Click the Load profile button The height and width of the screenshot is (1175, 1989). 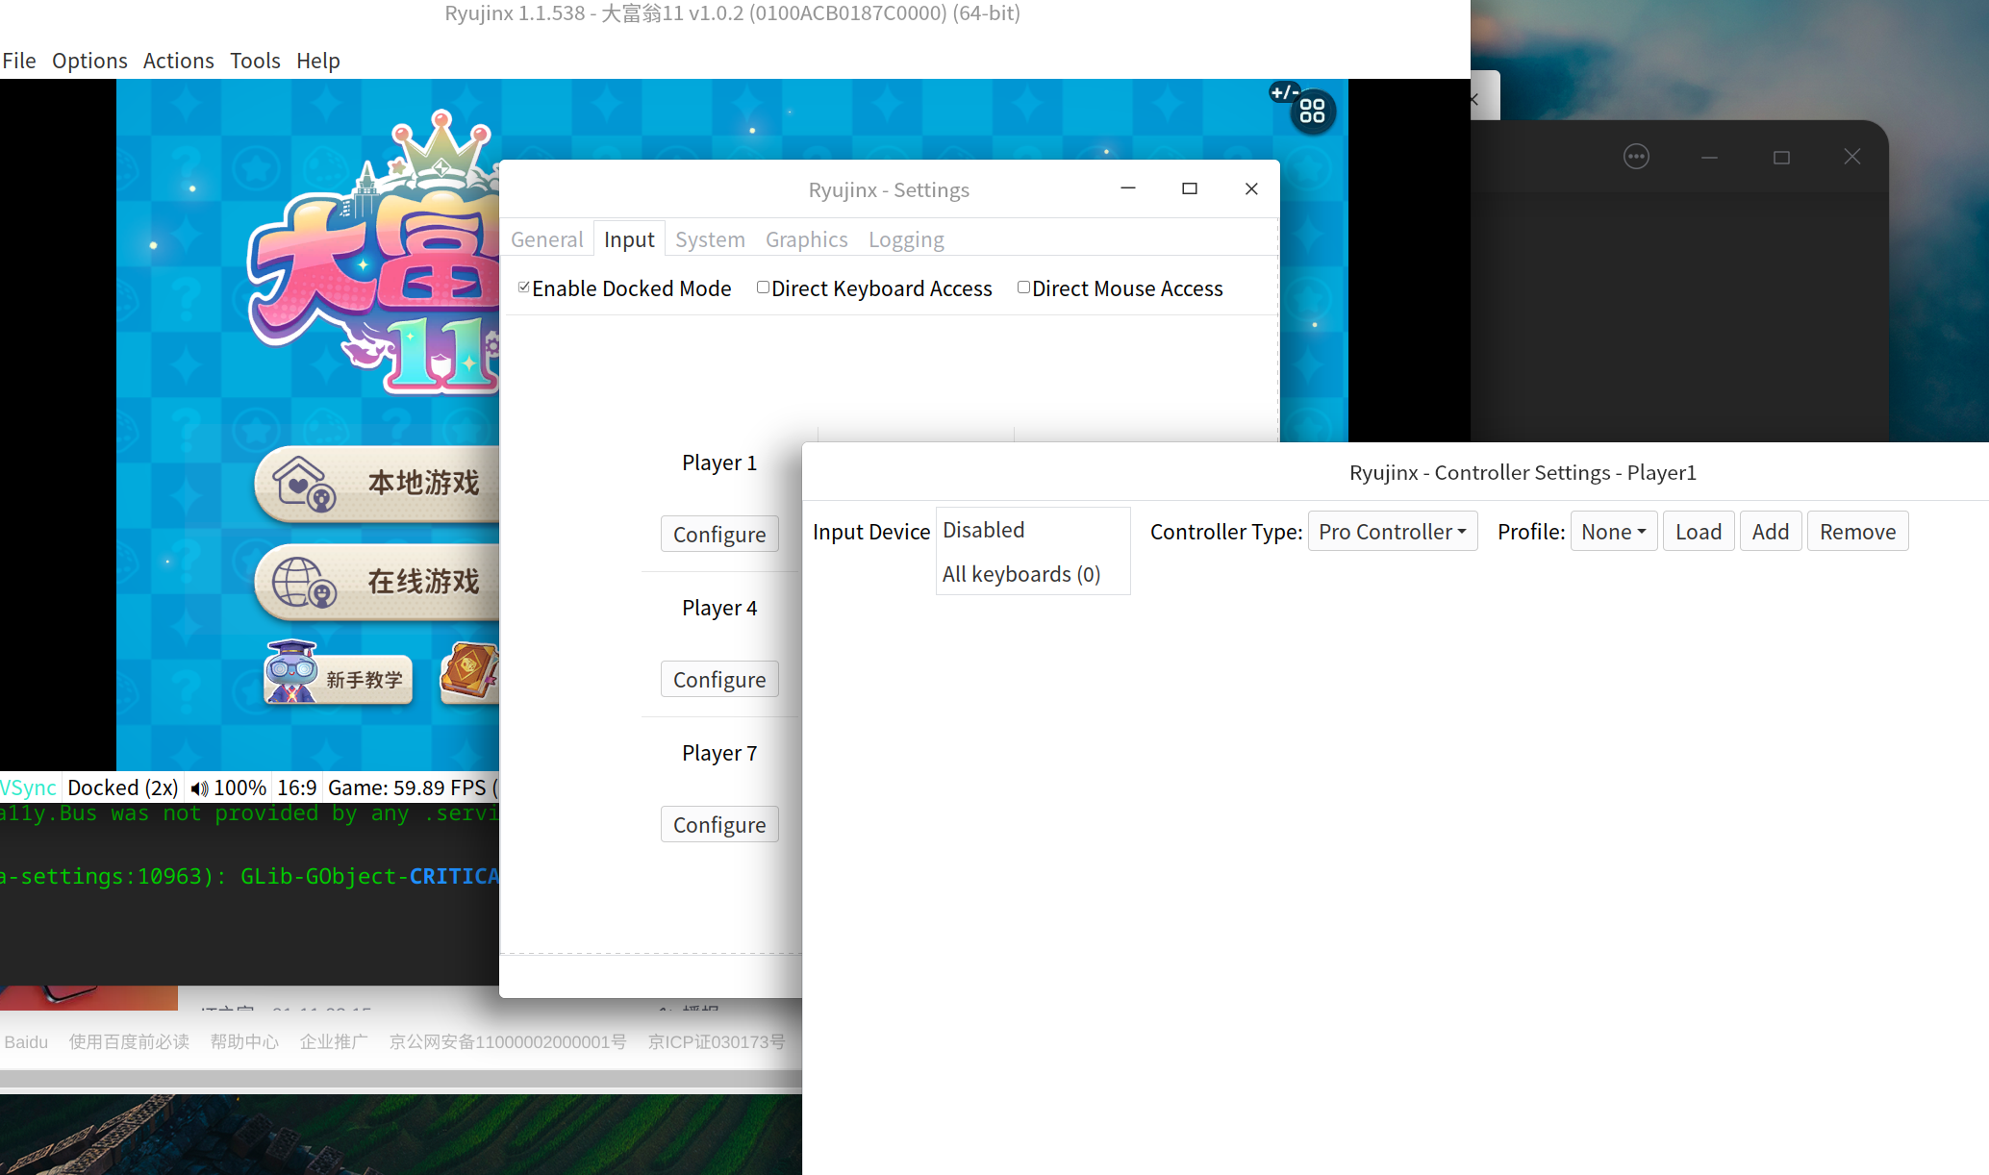[1698, 532]
